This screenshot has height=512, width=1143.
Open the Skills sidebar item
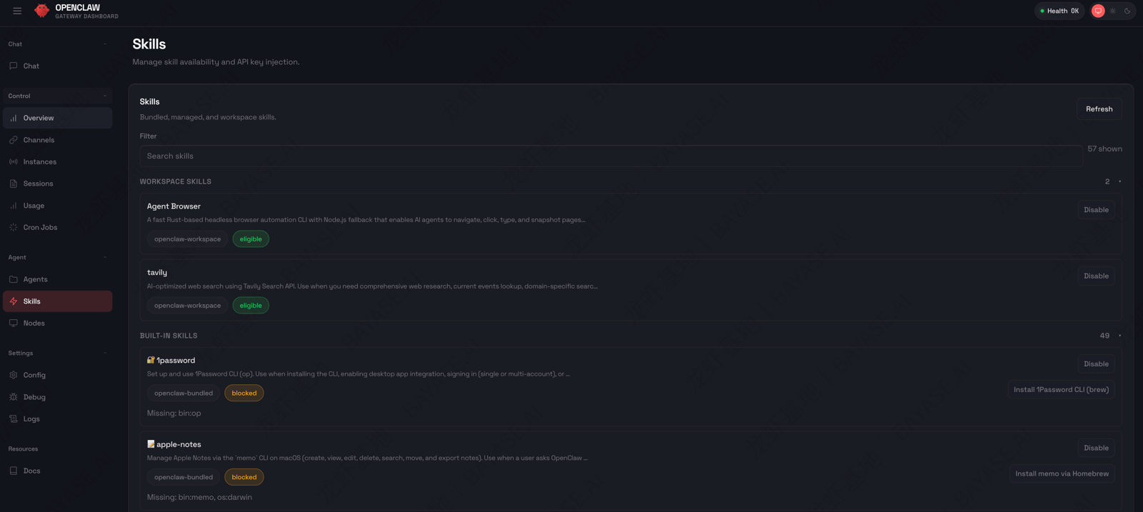[58, 301]
